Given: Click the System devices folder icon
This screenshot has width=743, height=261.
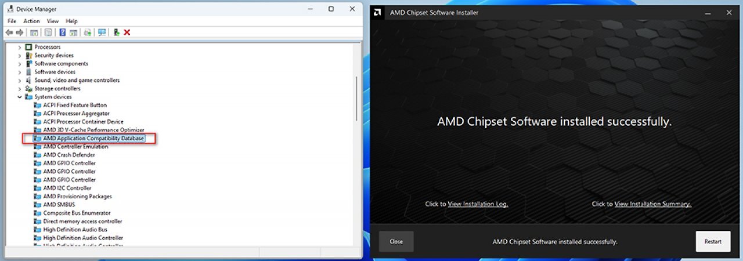Looking at the screenshot, I should [28, 97].
